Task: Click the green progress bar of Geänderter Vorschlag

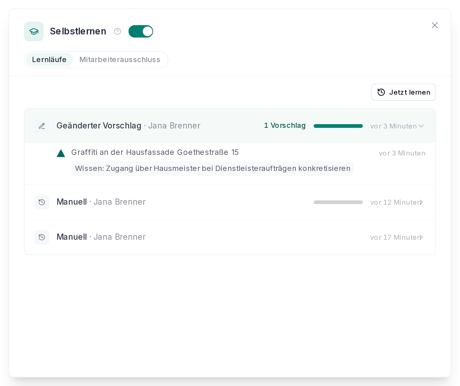Action: (x=338, y=126)
